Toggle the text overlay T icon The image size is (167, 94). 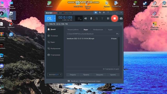point(102,19)
